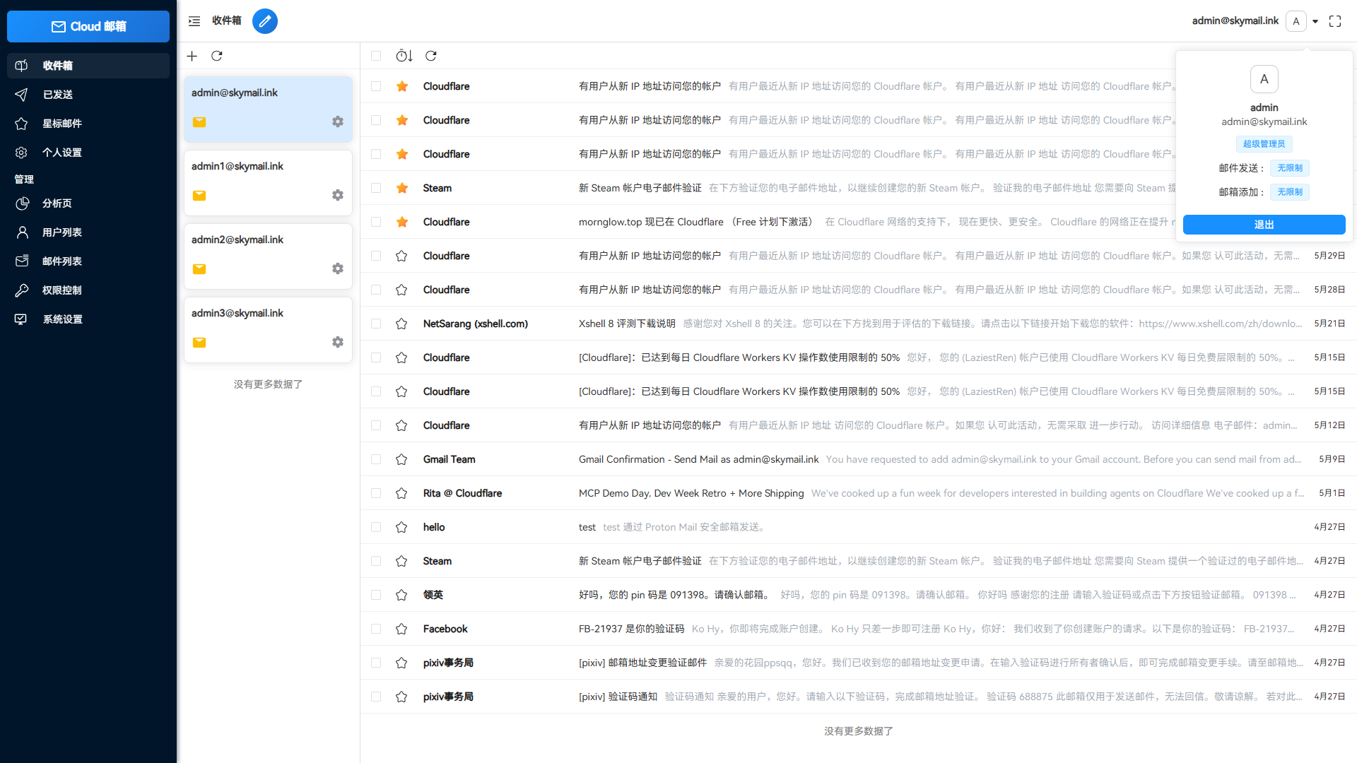
Task: Open the compose email pencil icon
Action: 265,21
